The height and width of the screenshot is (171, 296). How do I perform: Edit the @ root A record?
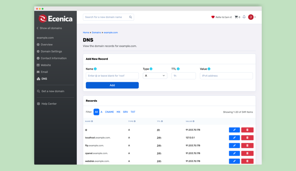point(234,130)
